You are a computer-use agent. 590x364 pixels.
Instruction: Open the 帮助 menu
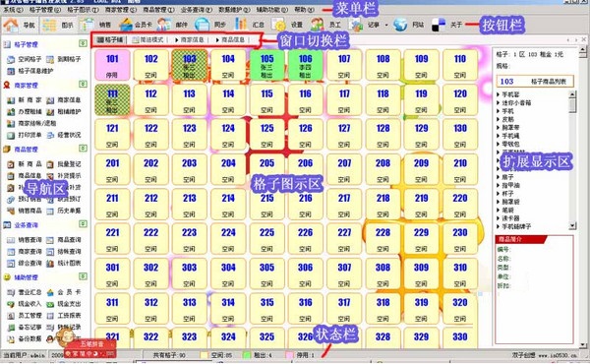[304, 10]
